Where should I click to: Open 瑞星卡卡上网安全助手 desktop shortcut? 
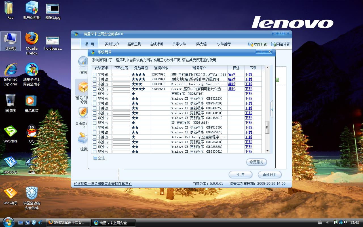coord(32,75)
